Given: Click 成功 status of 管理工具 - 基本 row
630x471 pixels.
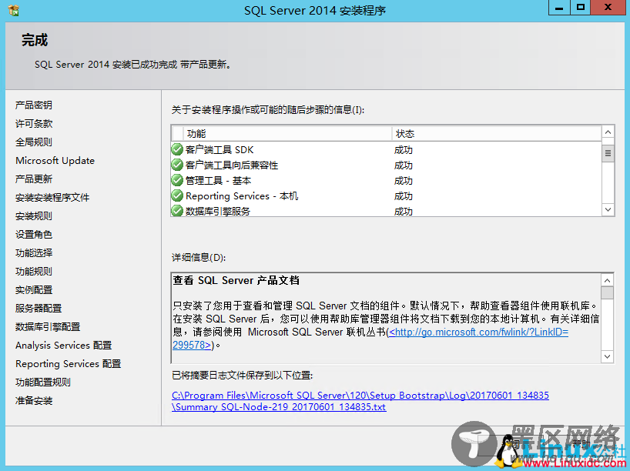Looking at the screenshot, I should click(404, 181).
